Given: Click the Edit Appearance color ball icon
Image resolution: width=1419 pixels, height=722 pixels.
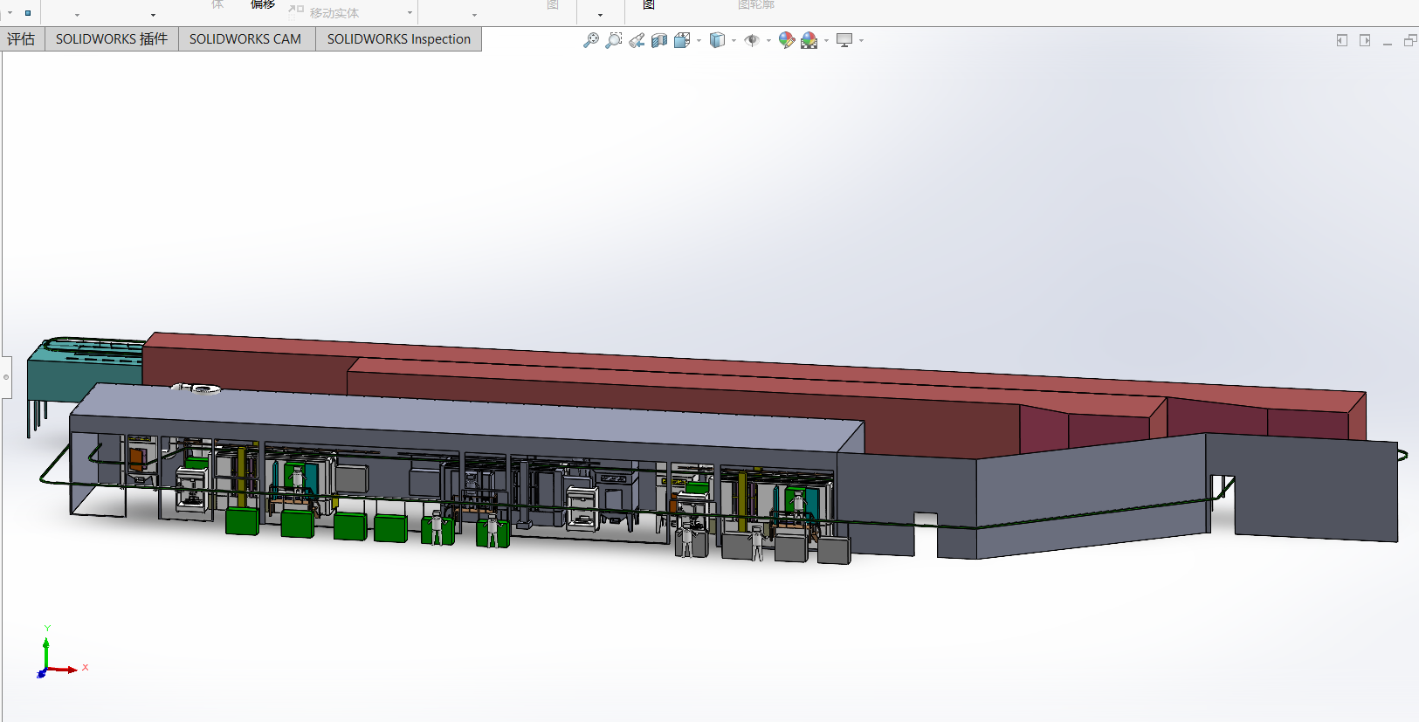Looking at the screenshot, I should (x=786, y=40).
